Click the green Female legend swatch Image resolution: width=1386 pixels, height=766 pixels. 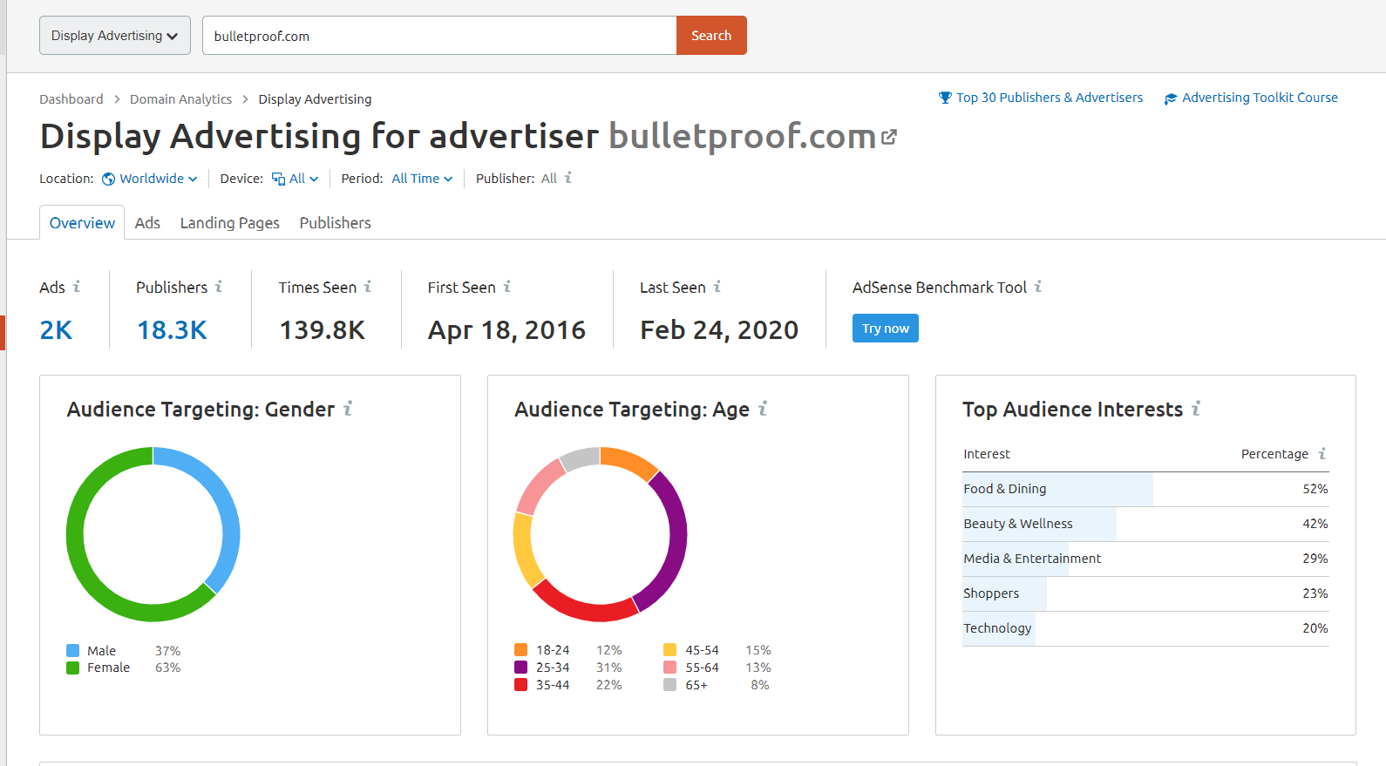click(x=73, y=668)
